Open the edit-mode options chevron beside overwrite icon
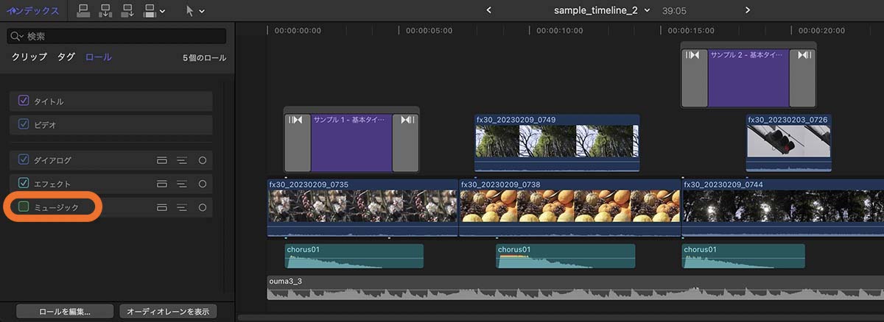This screenshot has height=322, width=884. (x=162, y=12)
